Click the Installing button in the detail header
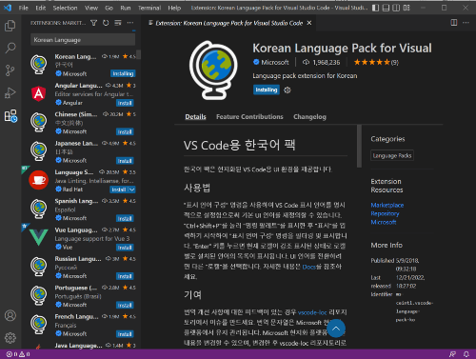Viewport: 476px width, 359px height. (x=267, y=90)
